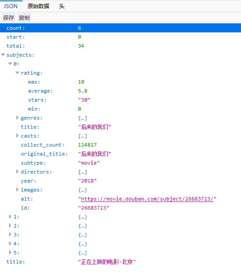Select the stars key
241x277 pixels.
37,100
